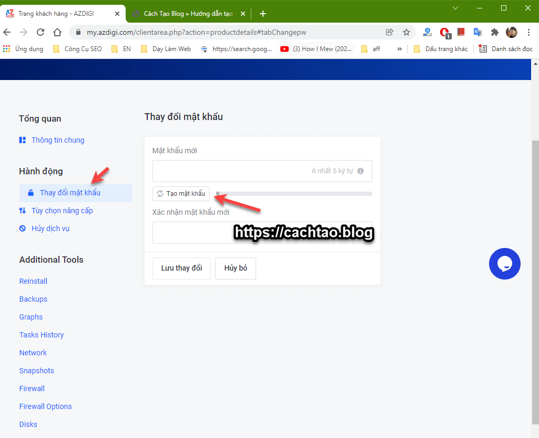This screenshot has width=539, height=438.
Task: Open search.goog bookmark
Action: click(237, 49)
